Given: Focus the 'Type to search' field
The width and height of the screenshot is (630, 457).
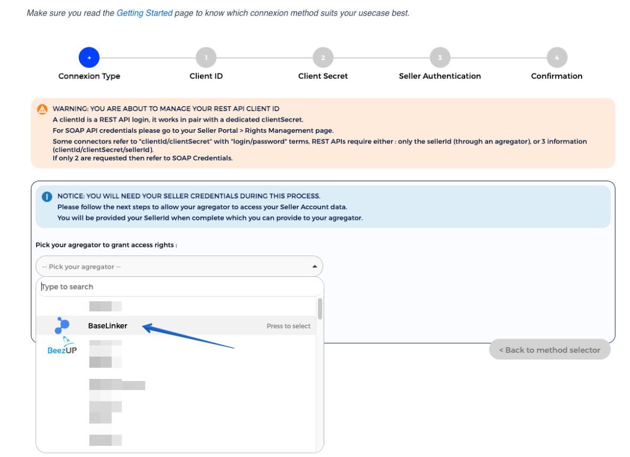Looking at the screenshot, I should 179,287.
